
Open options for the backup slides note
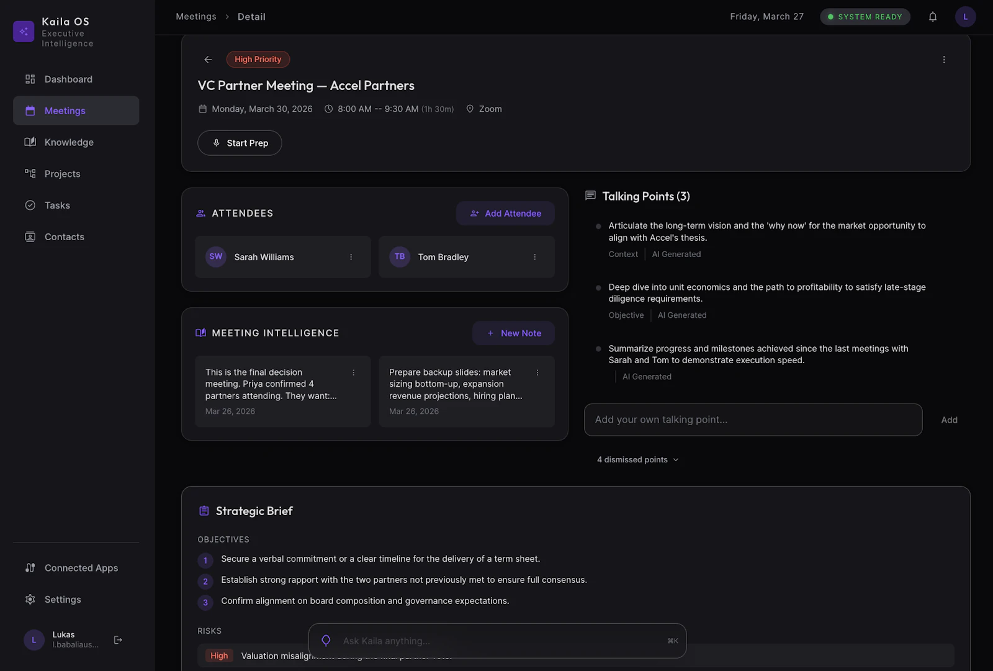point(537,372)
